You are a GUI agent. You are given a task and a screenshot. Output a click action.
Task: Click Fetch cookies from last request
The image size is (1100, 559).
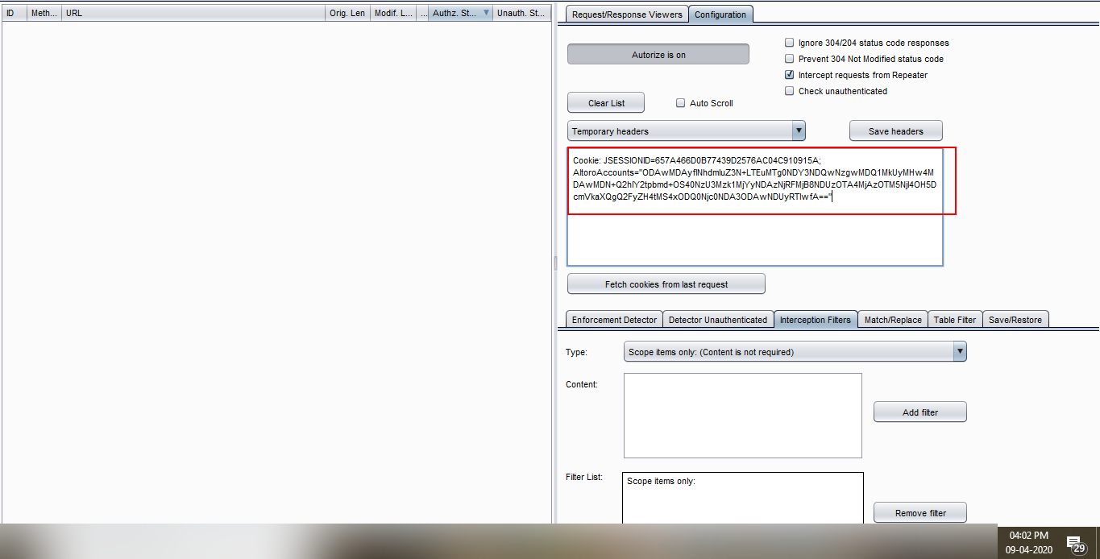point(666,284)
